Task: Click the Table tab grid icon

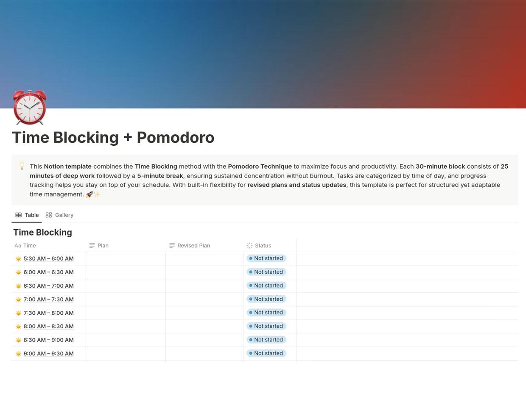Action: point(19,215)
